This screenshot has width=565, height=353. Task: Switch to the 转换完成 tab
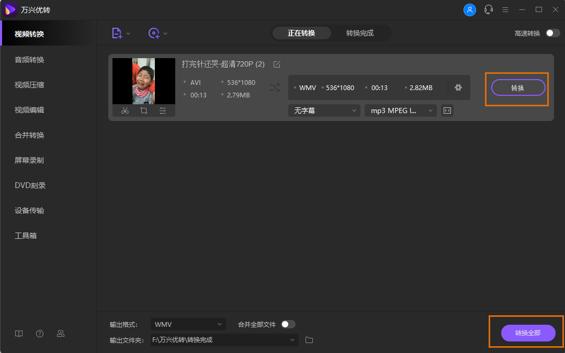point(361,32)
